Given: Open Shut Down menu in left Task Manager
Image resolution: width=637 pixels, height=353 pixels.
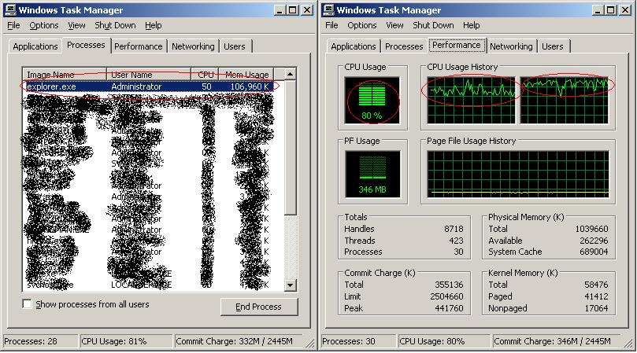Looking at the screenshot, I should click(x=115, y=25).
